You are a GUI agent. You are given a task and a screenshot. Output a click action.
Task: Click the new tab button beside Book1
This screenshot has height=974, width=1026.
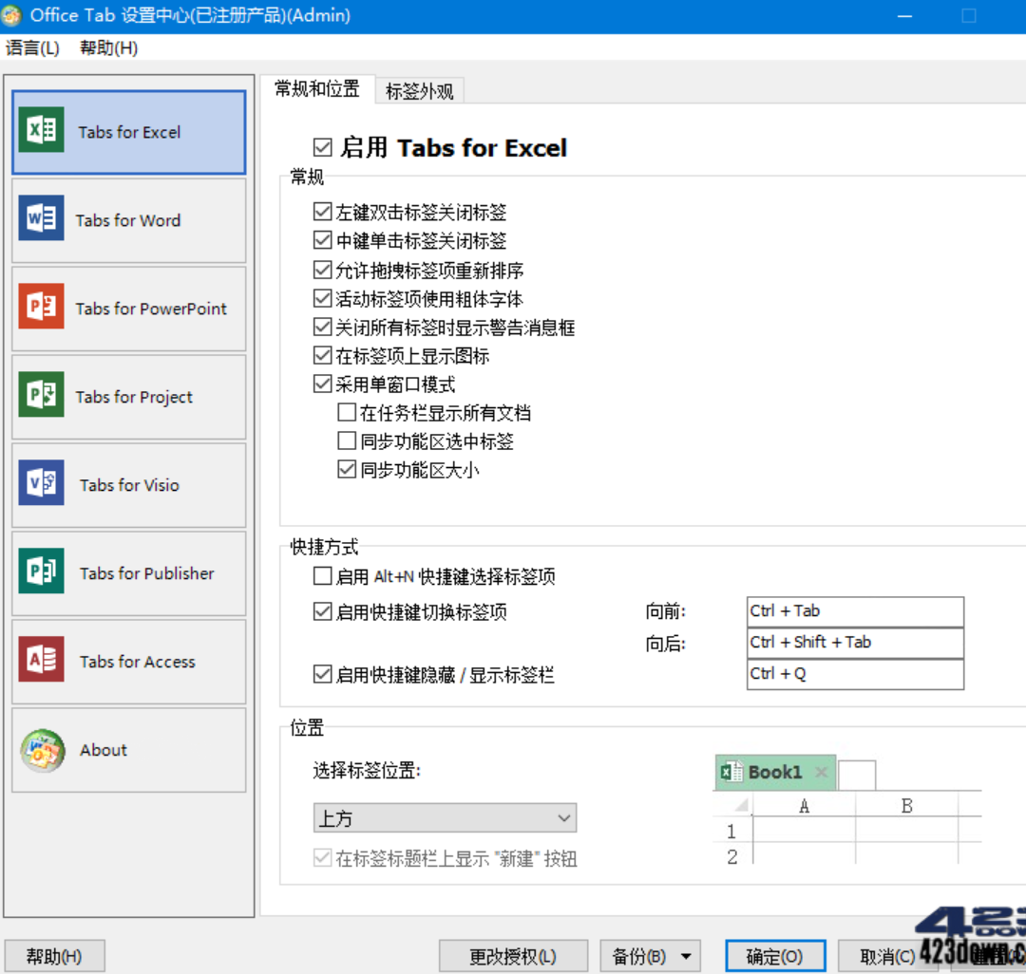click(x=857, y=776)
